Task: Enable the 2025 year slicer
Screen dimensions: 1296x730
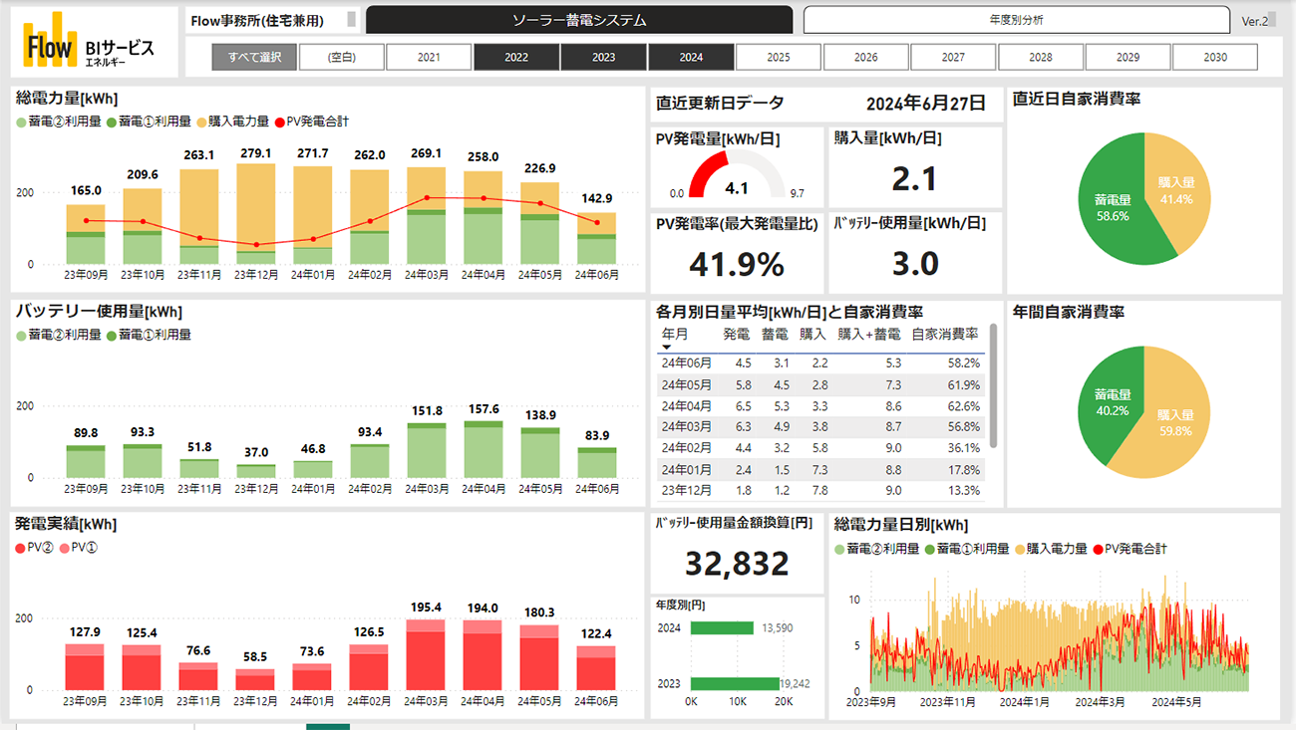Action: point(779,58)
